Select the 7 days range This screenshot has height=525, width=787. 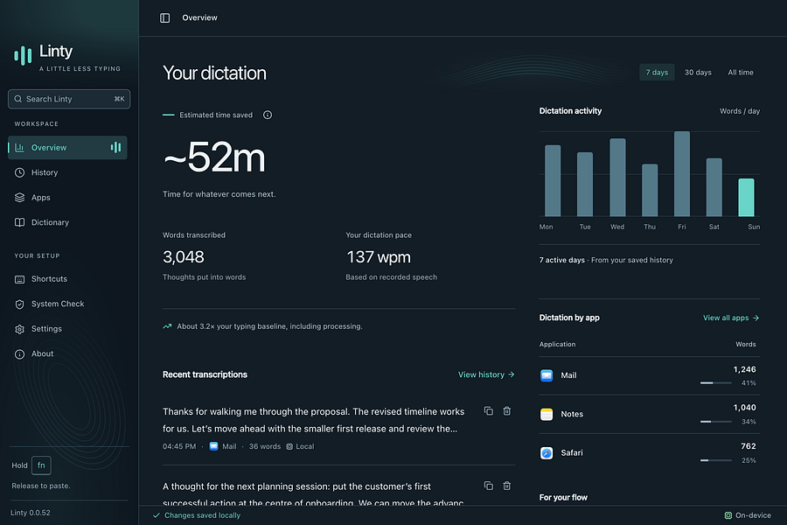click(657, 73)
